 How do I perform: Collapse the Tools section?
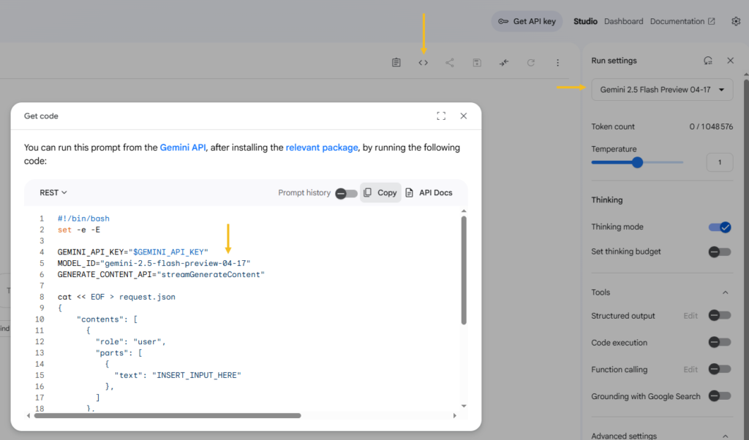(x=726, y=292)
